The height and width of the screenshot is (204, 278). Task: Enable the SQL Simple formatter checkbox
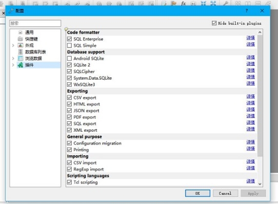point(69,45)
